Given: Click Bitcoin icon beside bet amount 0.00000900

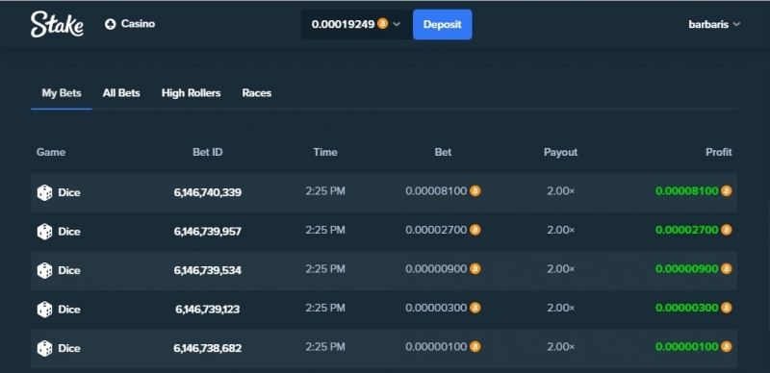Looking at the screenshot, I should [475, 269].
